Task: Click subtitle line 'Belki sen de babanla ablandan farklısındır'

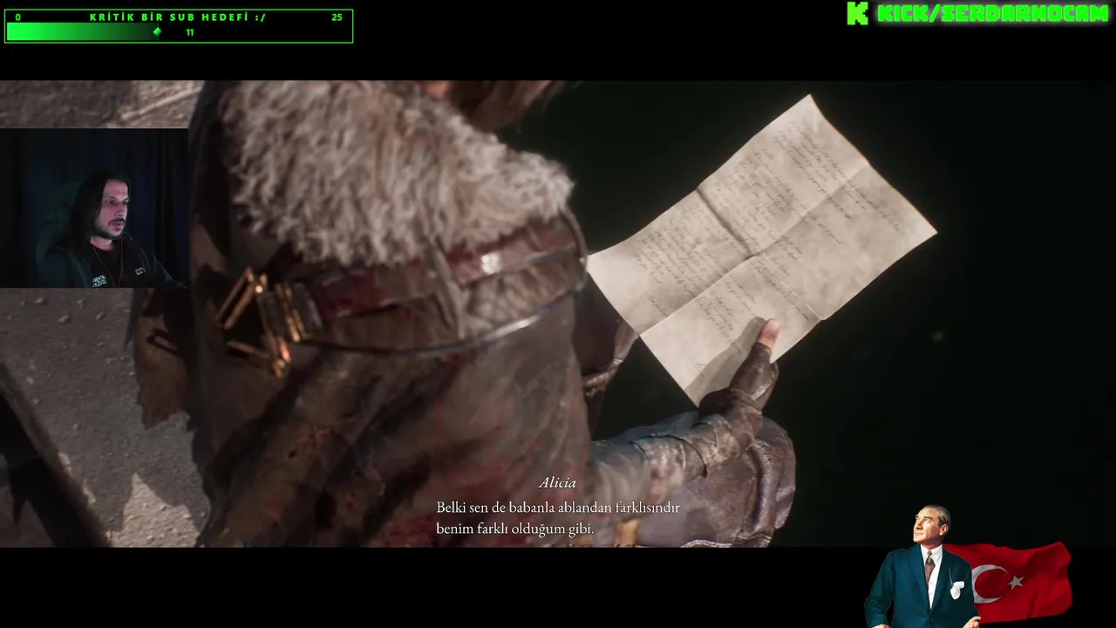Action: tap(558, 507)
